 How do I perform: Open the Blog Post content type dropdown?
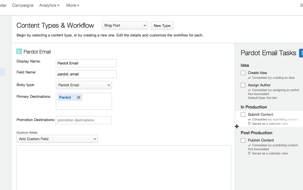pyautogui.click(x=125, y=26)
